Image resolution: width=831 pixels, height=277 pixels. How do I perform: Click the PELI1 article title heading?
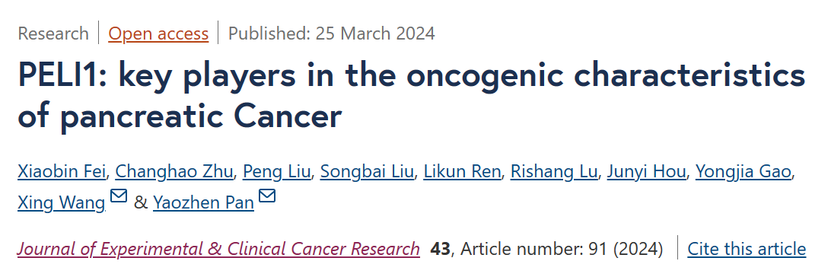click(x=411, y=96)
